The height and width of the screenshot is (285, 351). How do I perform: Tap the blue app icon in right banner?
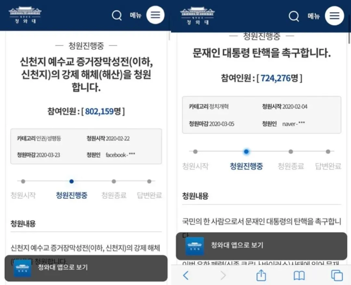[195, 246]
